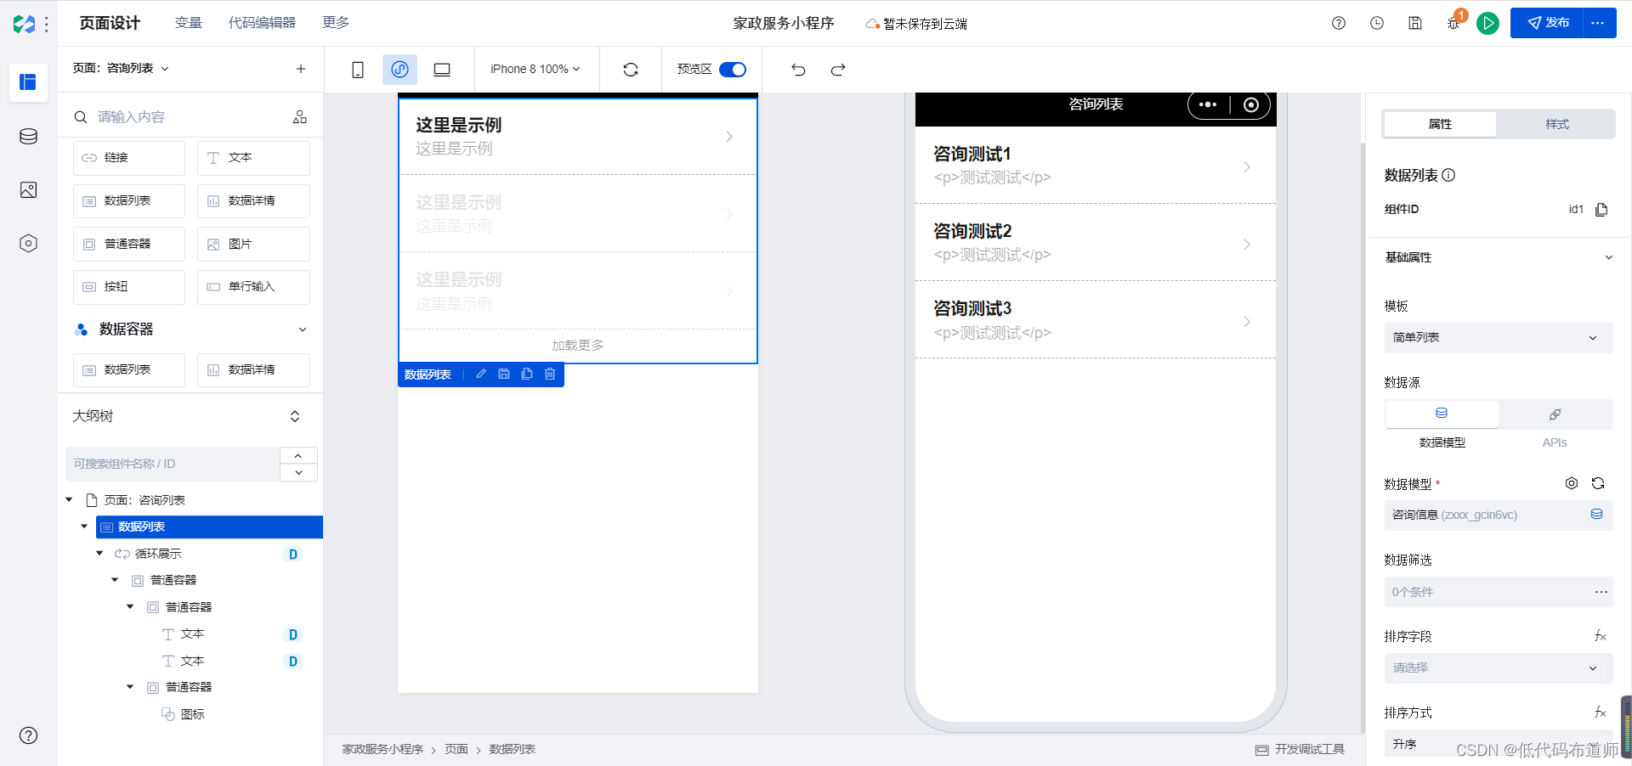
Task: Open the image assets sidebar icon
Action: [x=28, y=190]
